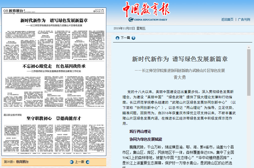Click the gray article subtitle above 黄大勇
The image size is (254, 168).
pyautogui.click(x=180, y=71)
